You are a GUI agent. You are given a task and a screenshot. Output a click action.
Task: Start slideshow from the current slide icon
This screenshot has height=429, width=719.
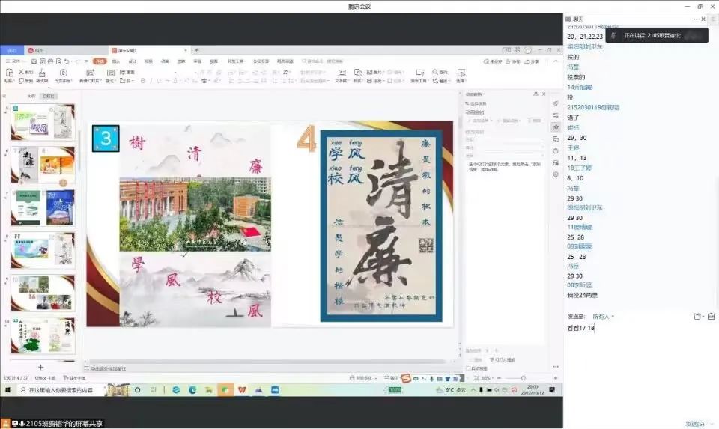[63, 73]
